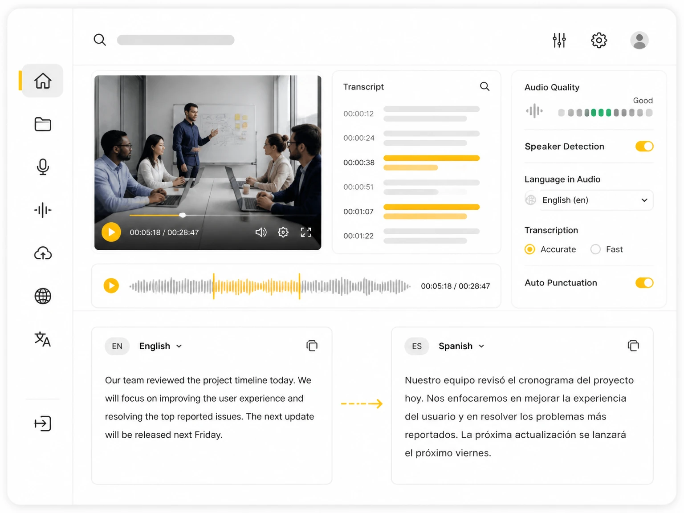This screenshot has height=513, width=684.
Task: Jump to transcript line at 00:01:07
Action: point(411,212)
